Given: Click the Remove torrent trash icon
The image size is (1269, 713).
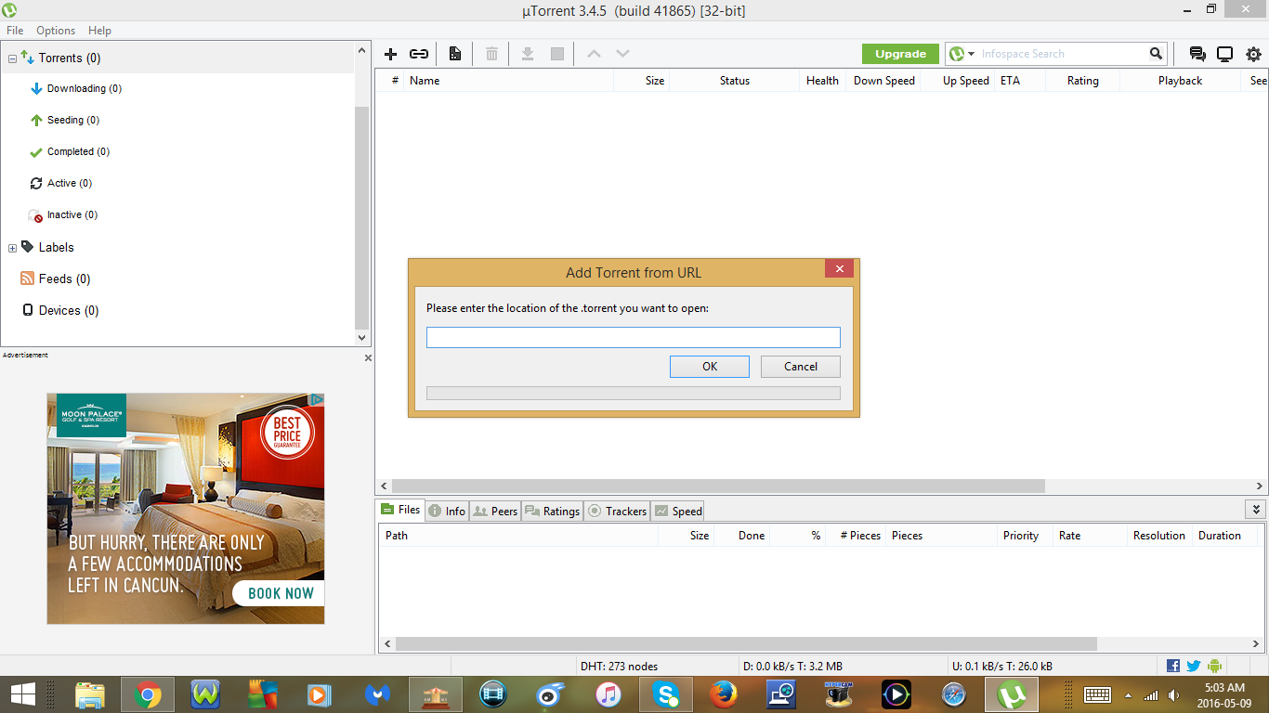Looking at the screenshot, I should pyautogui.click(x=491, y=54).
